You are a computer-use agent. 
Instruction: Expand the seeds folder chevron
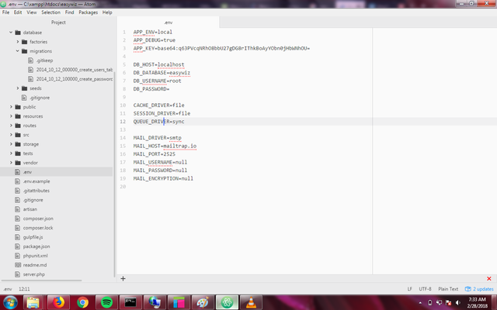(18, 88)
